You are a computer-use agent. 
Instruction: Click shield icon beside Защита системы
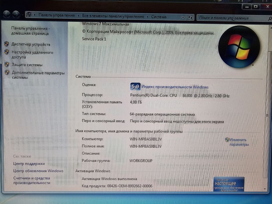(7, 64)
